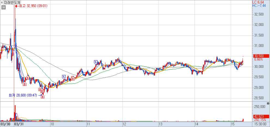Click the 미래반도체 stock name label
The width and height of the screenshot is (270, 127).
[12, 2]
